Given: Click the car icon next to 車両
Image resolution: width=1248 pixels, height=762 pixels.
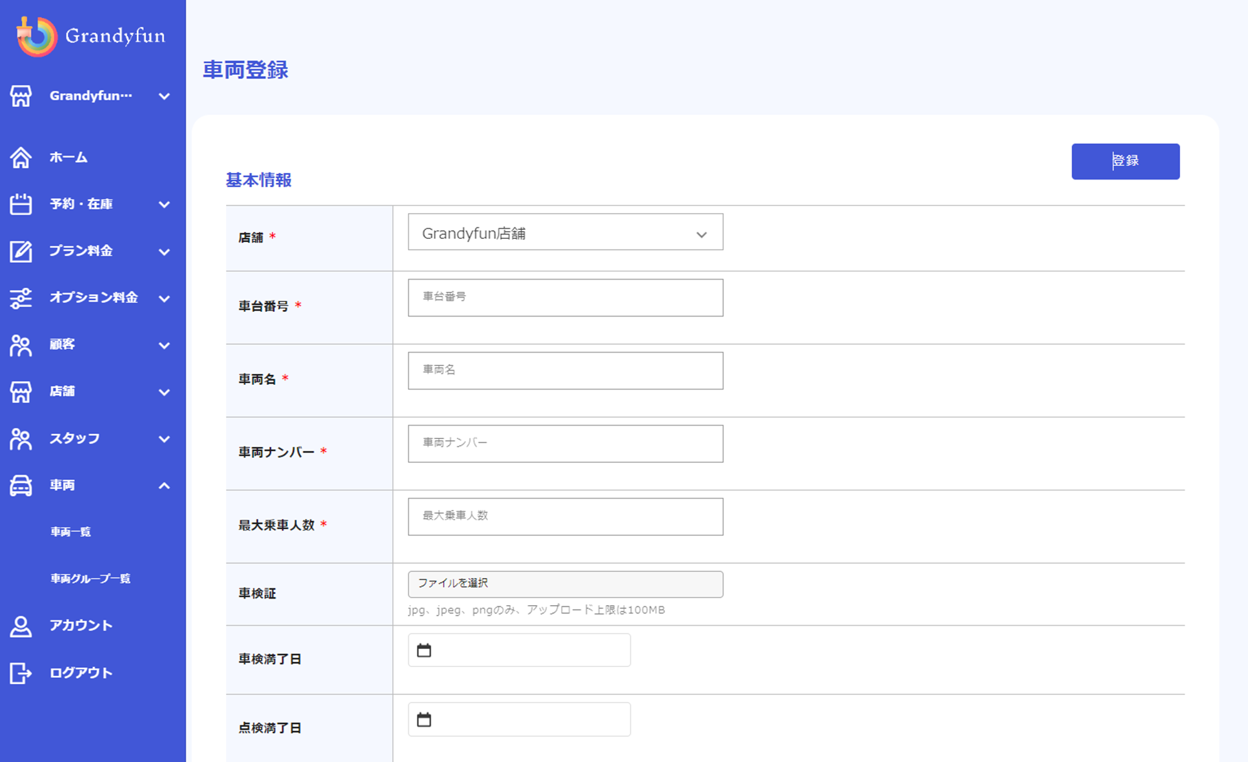Looking at the screenshot, I should (21, 485).
